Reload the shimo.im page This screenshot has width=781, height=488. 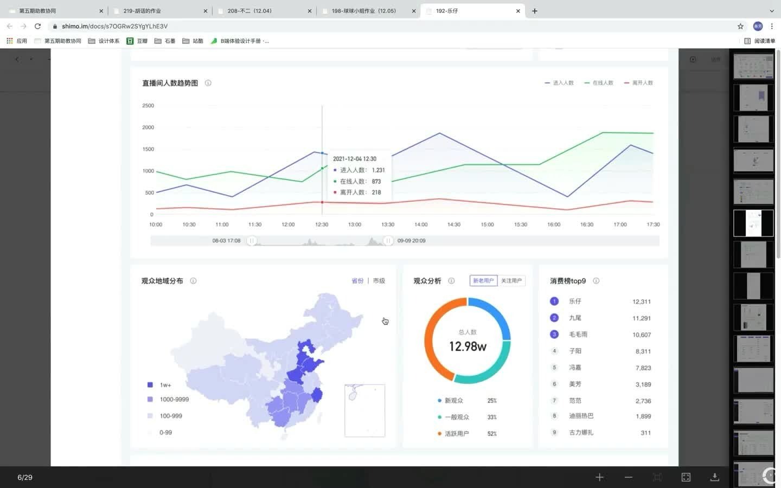tap(37, 26)
